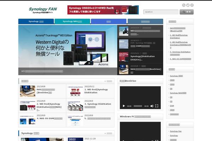Image resolution: width=212 pixels, height=141 pixels.
Task: Open the Twitter icon in header
Action: (188, 5)
